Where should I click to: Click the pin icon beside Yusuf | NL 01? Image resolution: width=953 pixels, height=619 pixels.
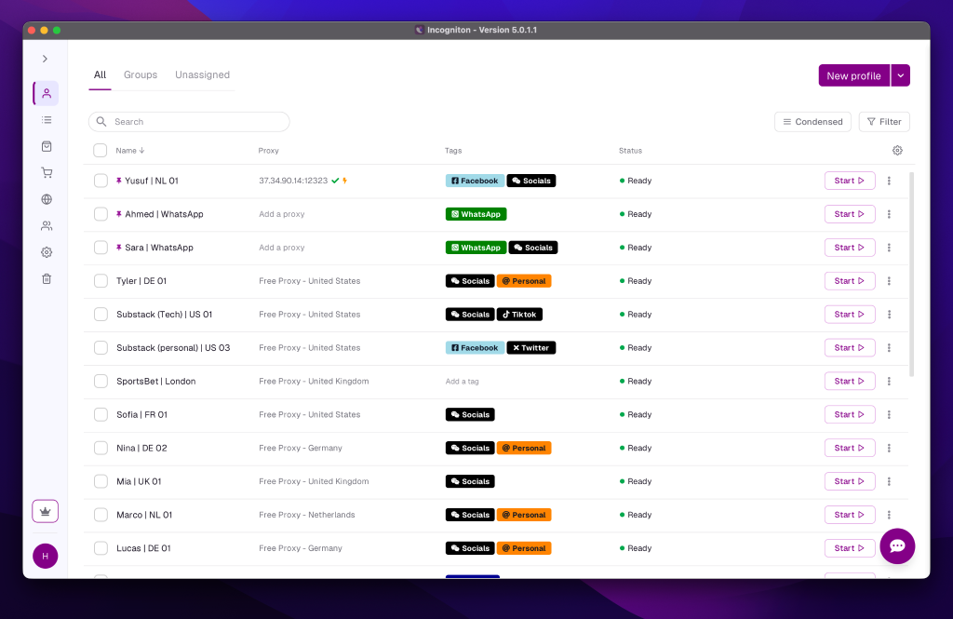click(x=118, y=181)
